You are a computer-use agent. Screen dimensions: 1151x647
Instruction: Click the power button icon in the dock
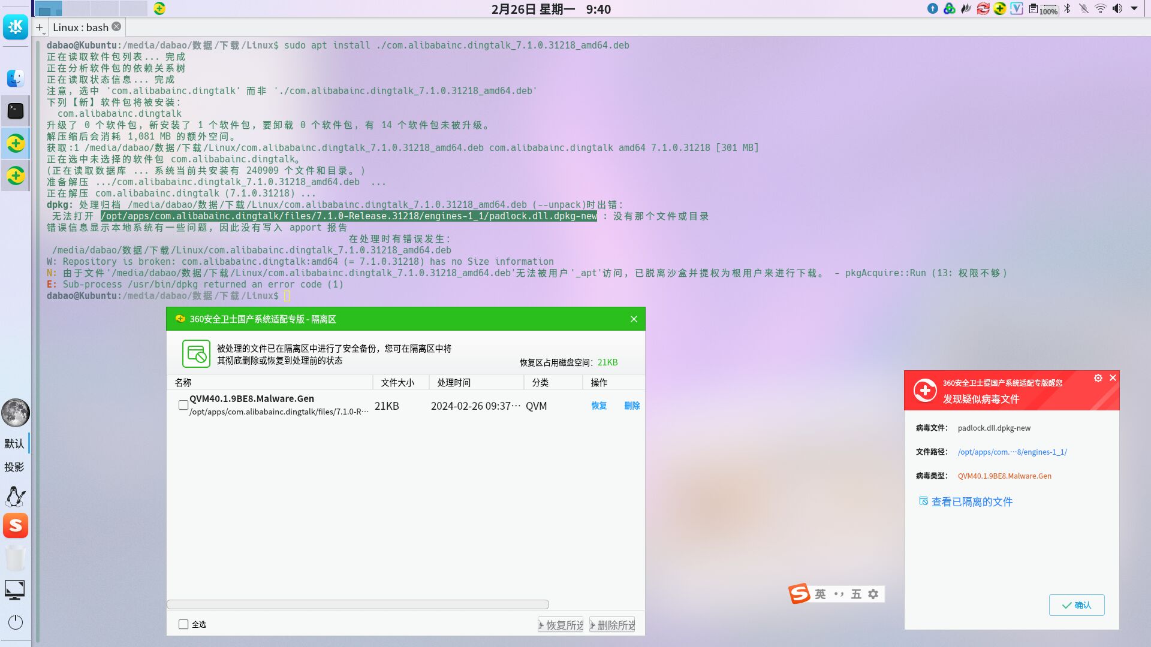pos(16,622)
